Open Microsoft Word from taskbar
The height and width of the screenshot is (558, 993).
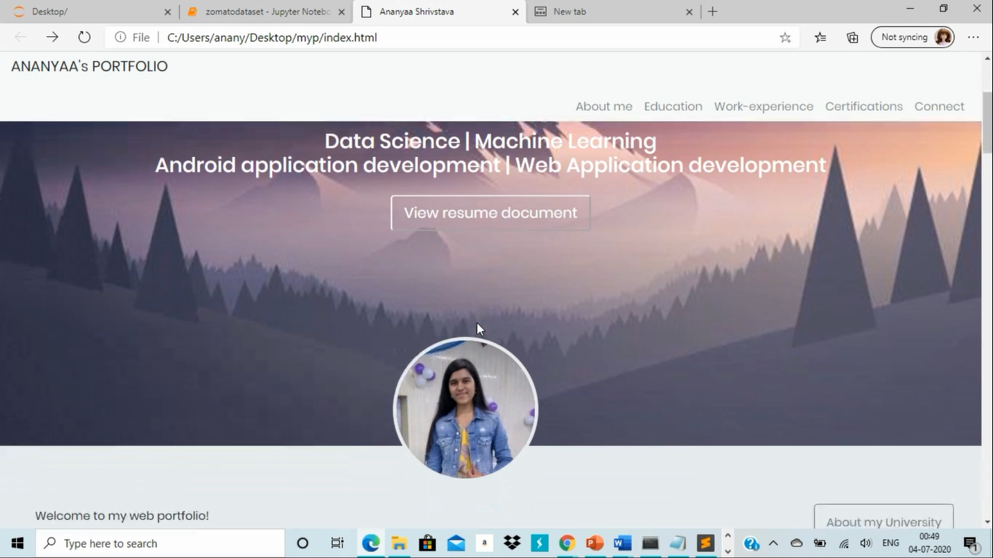click(622, 543)
